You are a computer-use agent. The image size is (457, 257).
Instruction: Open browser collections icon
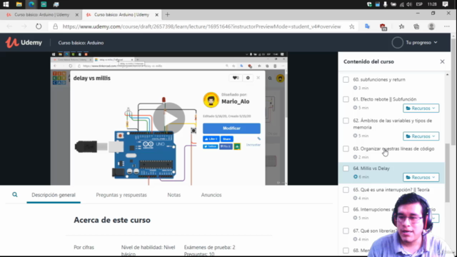pos(416,26)
